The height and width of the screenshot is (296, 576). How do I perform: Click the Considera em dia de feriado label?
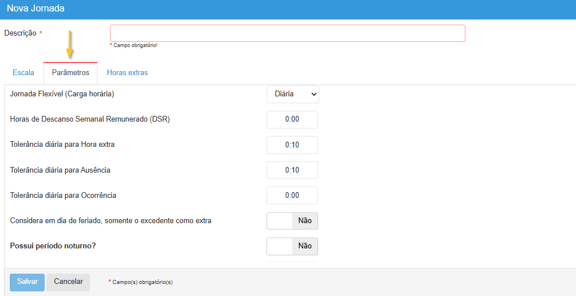111,221
